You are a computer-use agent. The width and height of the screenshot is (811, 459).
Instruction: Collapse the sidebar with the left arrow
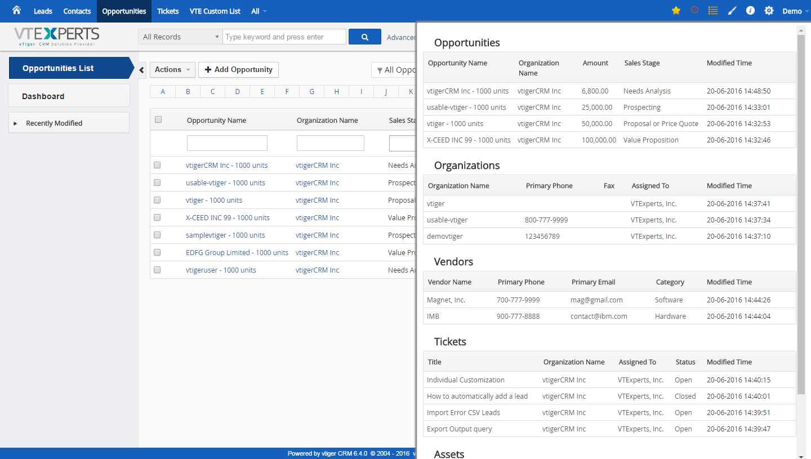tap(142, 69)
